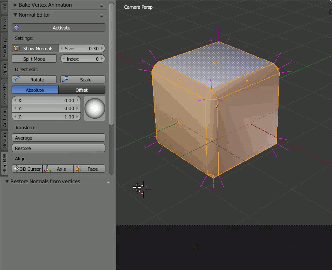
Task: Click the cube icon on Activate button
Action: [x=17, y=27]
